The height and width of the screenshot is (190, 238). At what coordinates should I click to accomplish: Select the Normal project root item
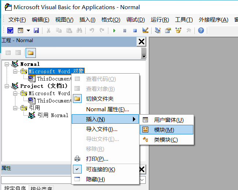coord(30,64)
